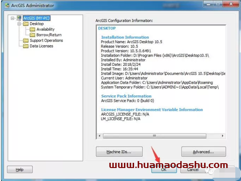Click the Borrow/Return folder icon
This screenshot has width=241, height=181.
33,35
